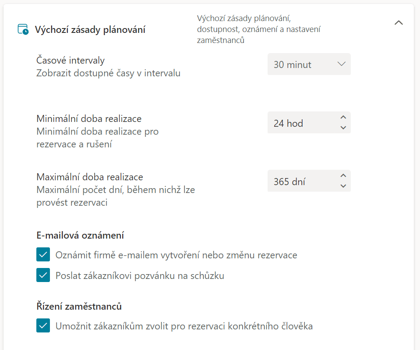
Task: Collapse the Výchozí zásady plánování section
Action: 399,23
